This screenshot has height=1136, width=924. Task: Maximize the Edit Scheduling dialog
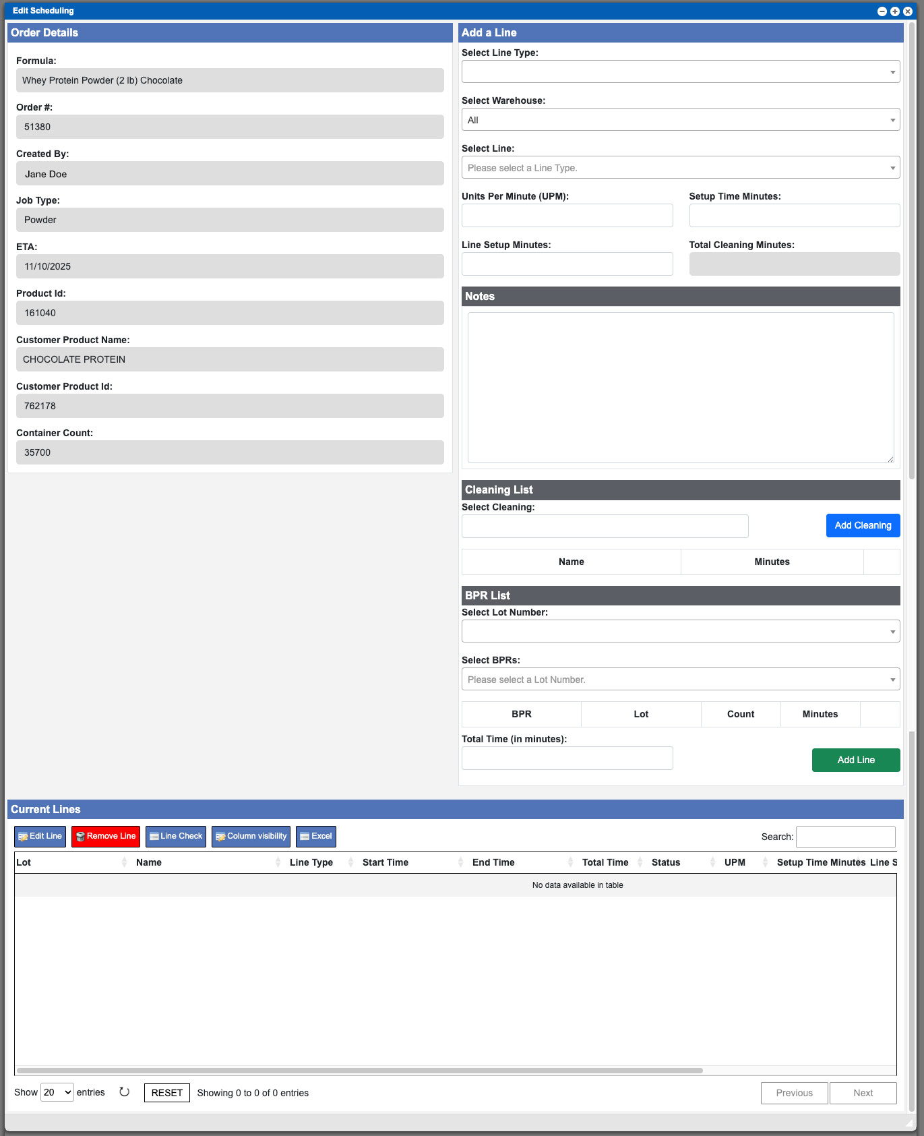click(x=894, y=11)
